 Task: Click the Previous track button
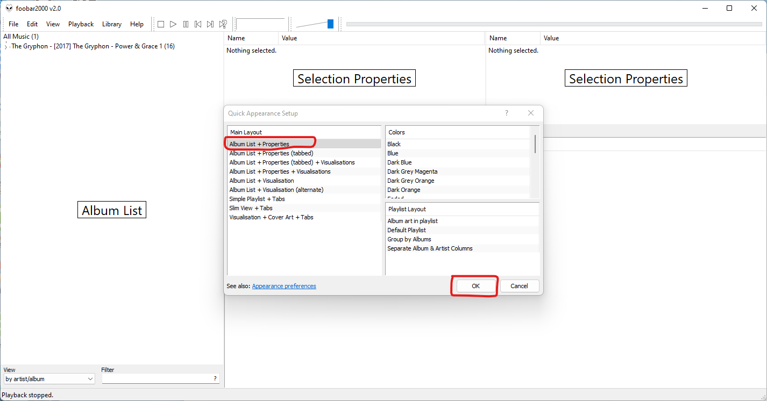[x=198, y=24]
